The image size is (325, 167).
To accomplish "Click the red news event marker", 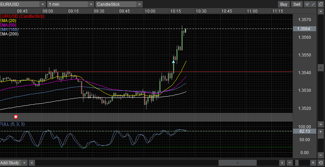I will (x=16, y=117).
